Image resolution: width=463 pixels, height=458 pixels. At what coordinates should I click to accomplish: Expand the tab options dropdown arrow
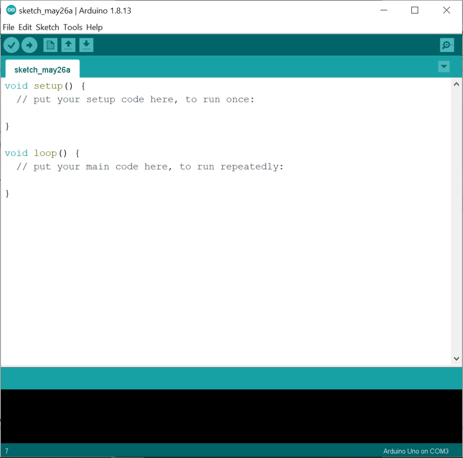[444, 67]
